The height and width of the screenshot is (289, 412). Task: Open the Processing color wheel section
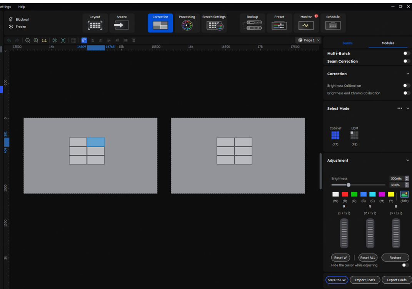click(x=187, y=23)
